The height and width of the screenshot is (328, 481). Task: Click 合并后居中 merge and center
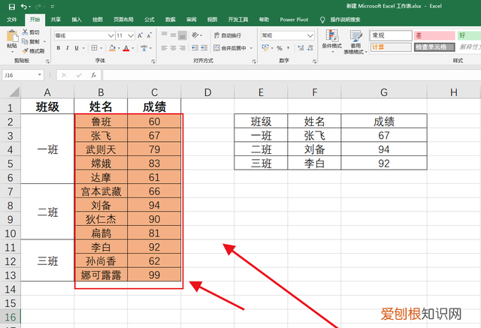click(x=230, y=48)
